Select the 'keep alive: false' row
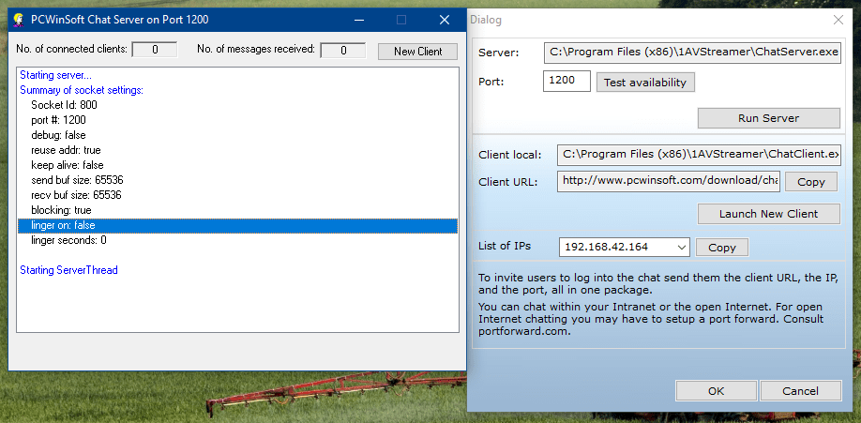 (238, 165)
